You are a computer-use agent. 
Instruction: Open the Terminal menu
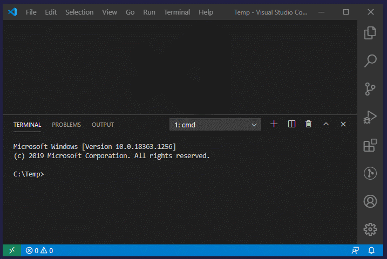point(176,12)
